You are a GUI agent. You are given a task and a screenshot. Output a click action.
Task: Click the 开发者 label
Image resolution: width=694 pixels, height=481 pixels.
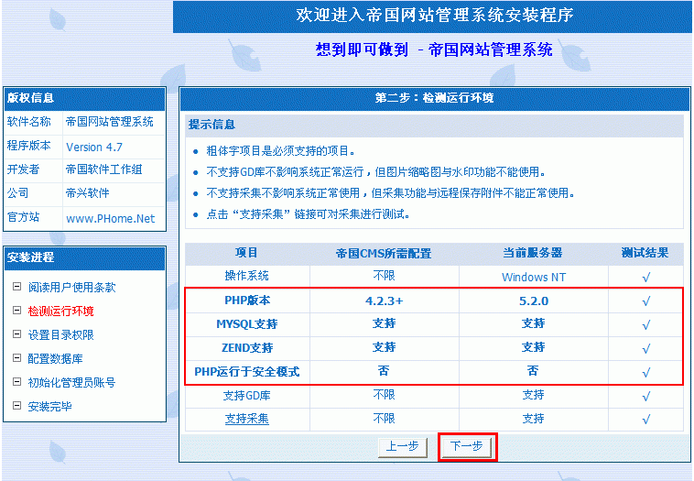point(24,169)
